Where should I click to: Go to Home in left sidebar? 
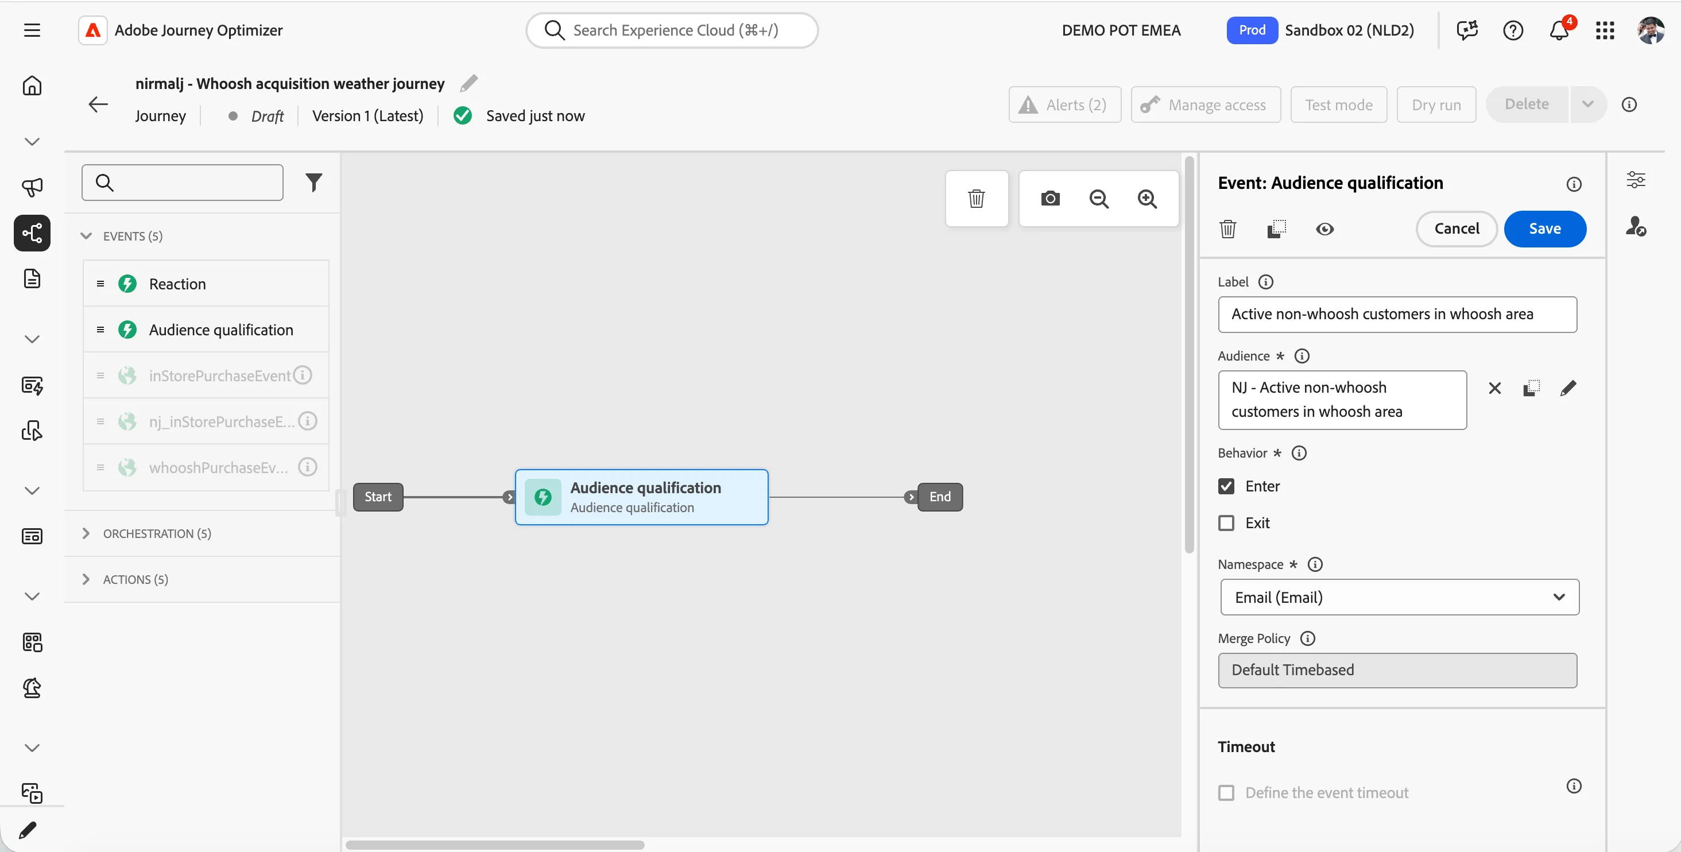tap(32, 86)
